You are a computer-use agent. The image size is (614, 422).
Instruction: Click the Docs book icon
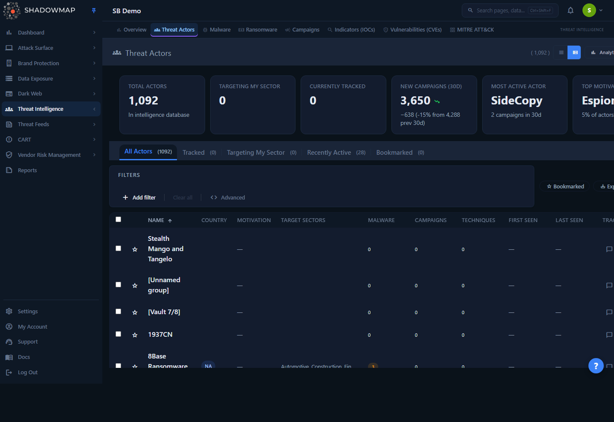[x=9, y=357]
